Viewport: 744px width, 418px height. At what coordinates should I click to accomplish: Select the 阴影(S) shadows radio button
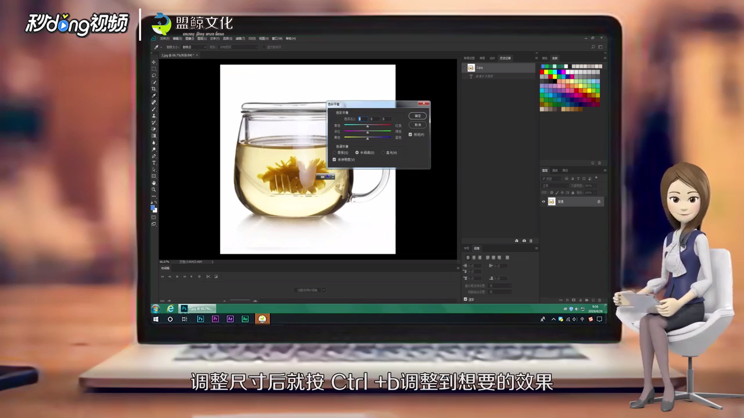click(x=334, y=153)
